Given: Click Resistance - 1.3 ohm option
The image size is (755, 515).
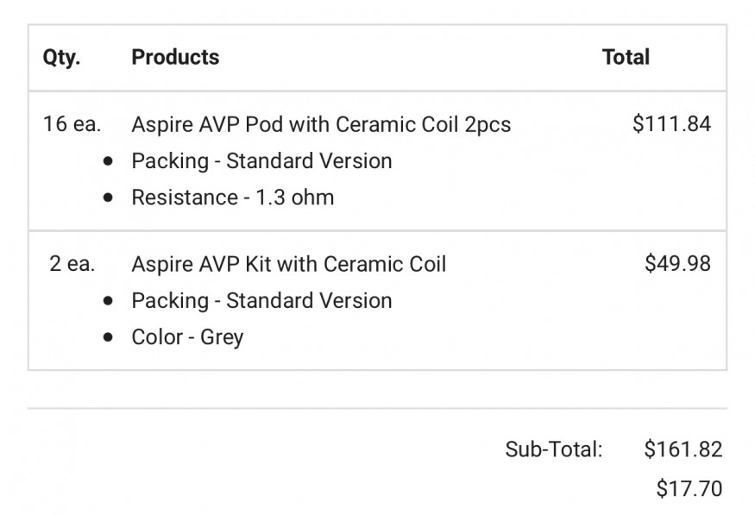Looking at the screenshot, I should tap(233, 198).
